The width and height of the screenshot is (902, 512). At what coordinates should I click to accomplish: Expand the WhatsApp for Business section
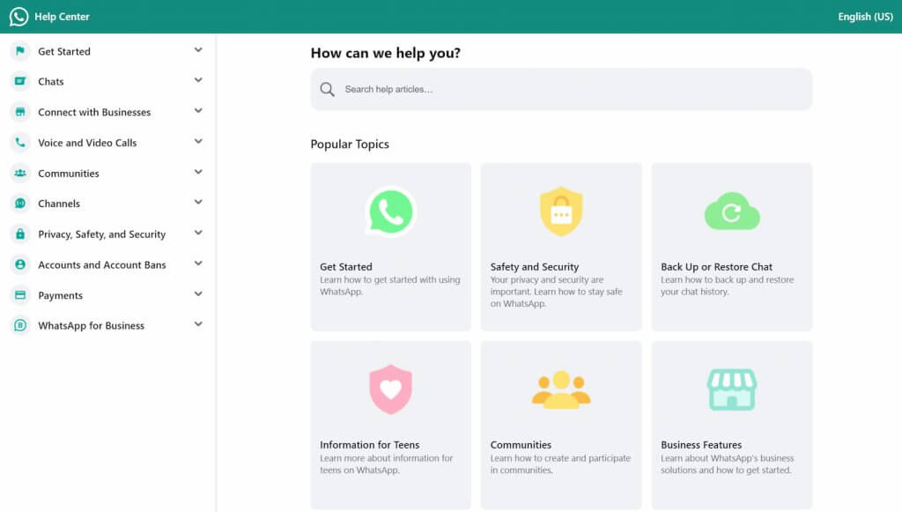[197, 324]
